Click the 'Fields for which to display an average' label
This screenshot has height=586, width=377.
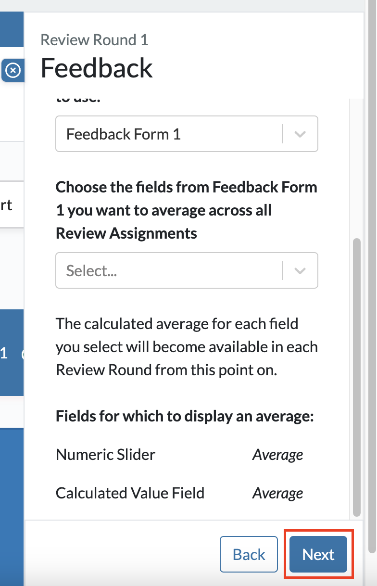pyautogui.click(x=185, y=416)
